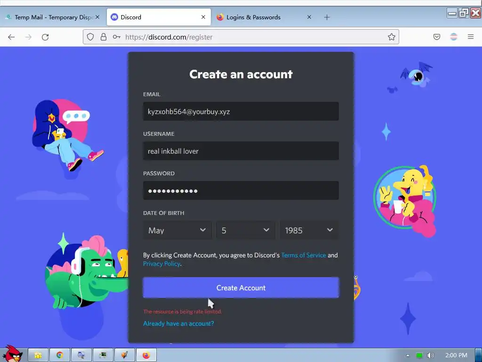The height and width of the screenshot is (362, 482).
Task: Click into the Password input field
Action: click(x=241, y=190)
